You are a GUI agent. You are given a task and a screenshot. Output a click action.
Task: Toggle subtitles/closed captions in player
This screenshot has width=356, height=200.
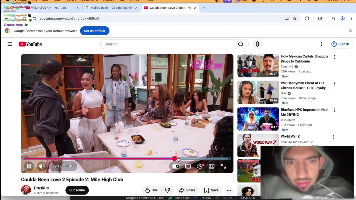click(x=188, y=166)
